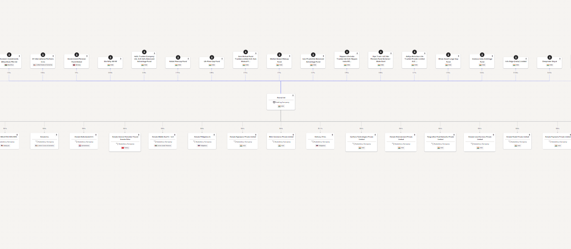Click the India flag on Zomato Foods Private Limited
The image size is (571, 249).
coord(517,146)
